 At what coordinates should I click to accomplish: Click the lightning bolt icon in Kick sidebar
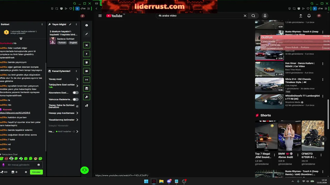pyautogui.click(x=87, y=54)
